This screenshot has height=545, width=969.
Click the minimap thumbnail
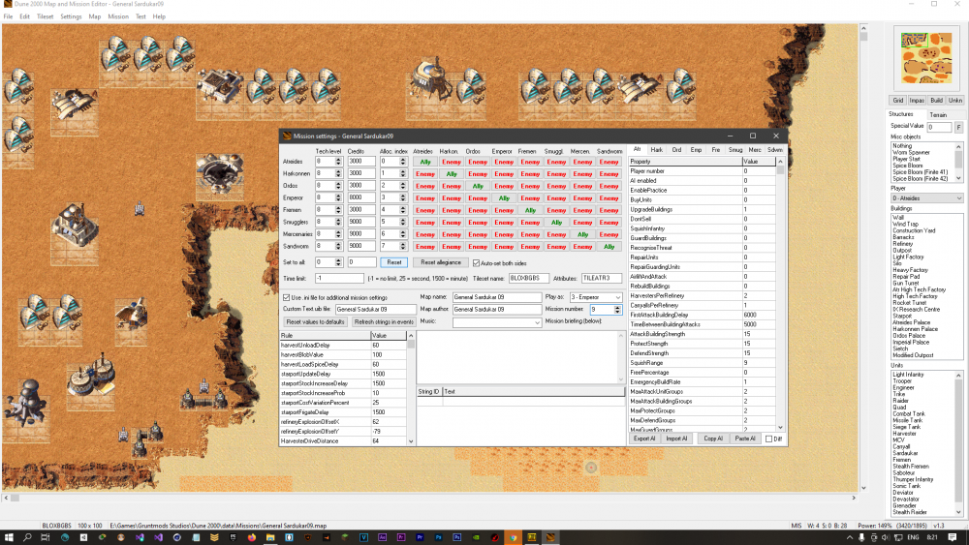click(926, 58)
